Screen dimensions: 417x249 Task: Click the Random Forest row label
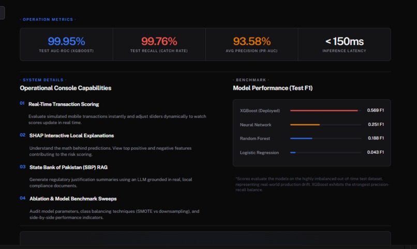(x=255, y=138)
